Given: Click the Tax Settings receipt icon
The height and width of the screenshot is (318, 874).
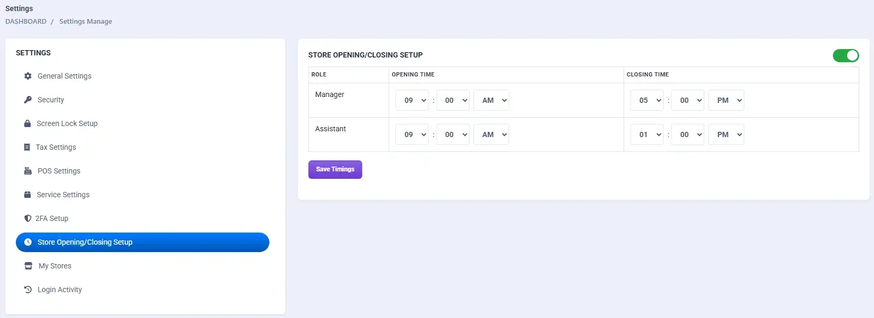Looking at the screenshot, I should pyautogui.click(x=27, y=147).
